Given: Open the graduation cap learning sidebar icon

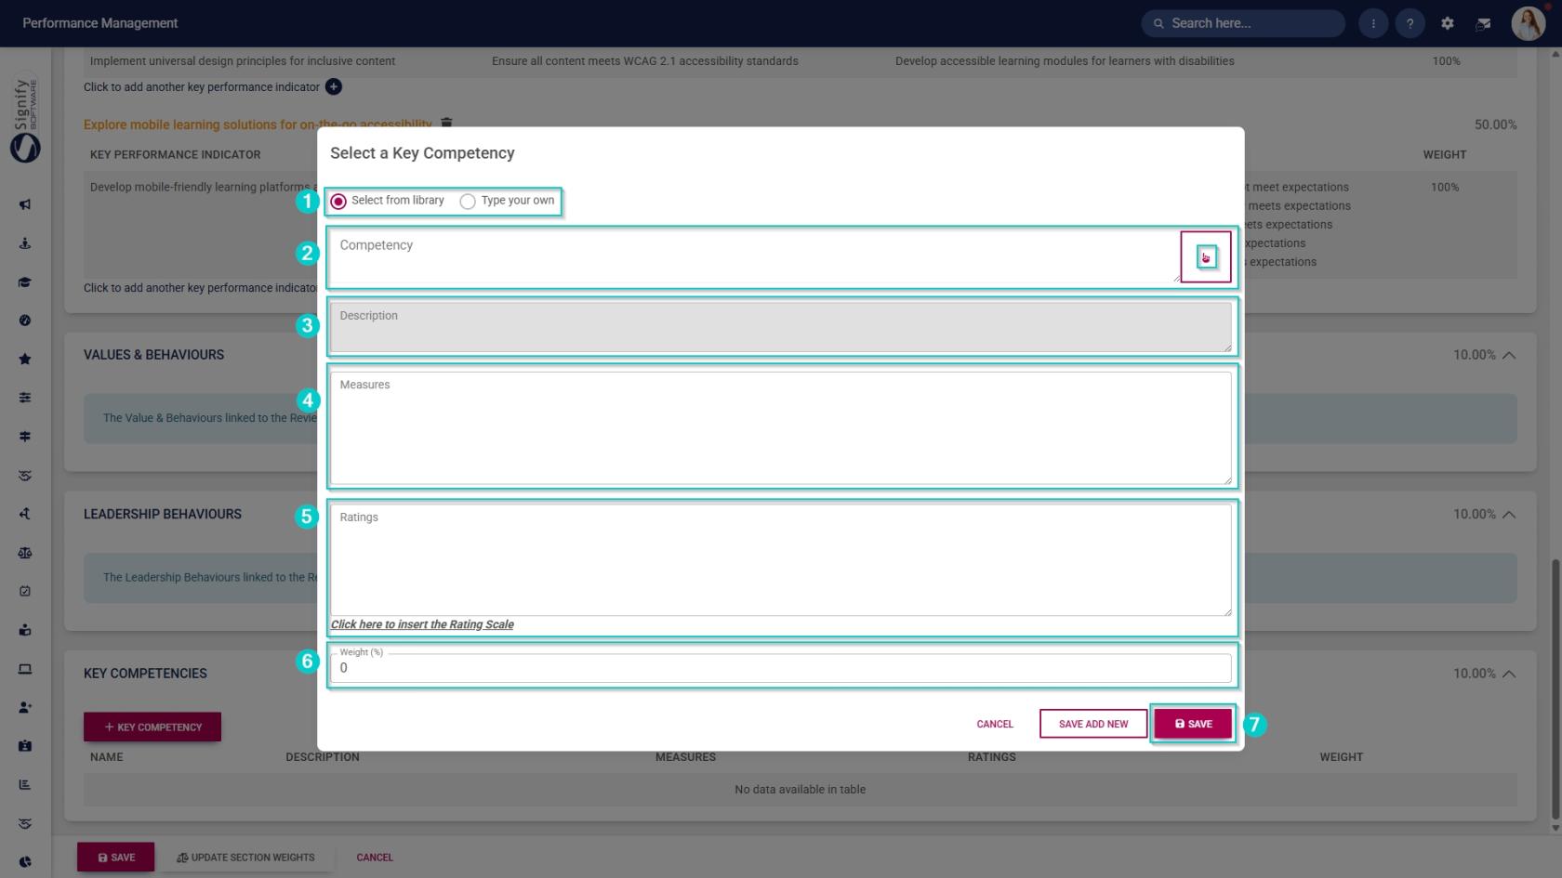Looking at the screenshot, I should click(25, 282).
